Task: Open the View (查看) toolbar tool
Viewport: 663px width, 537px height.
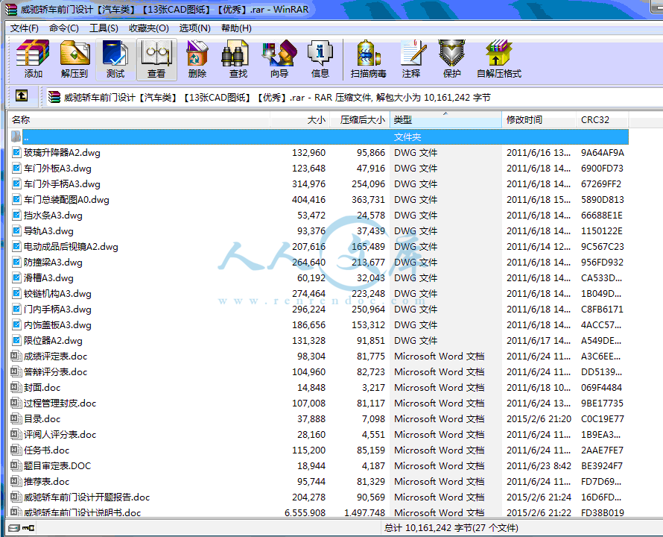Action: tap(156, 58)
